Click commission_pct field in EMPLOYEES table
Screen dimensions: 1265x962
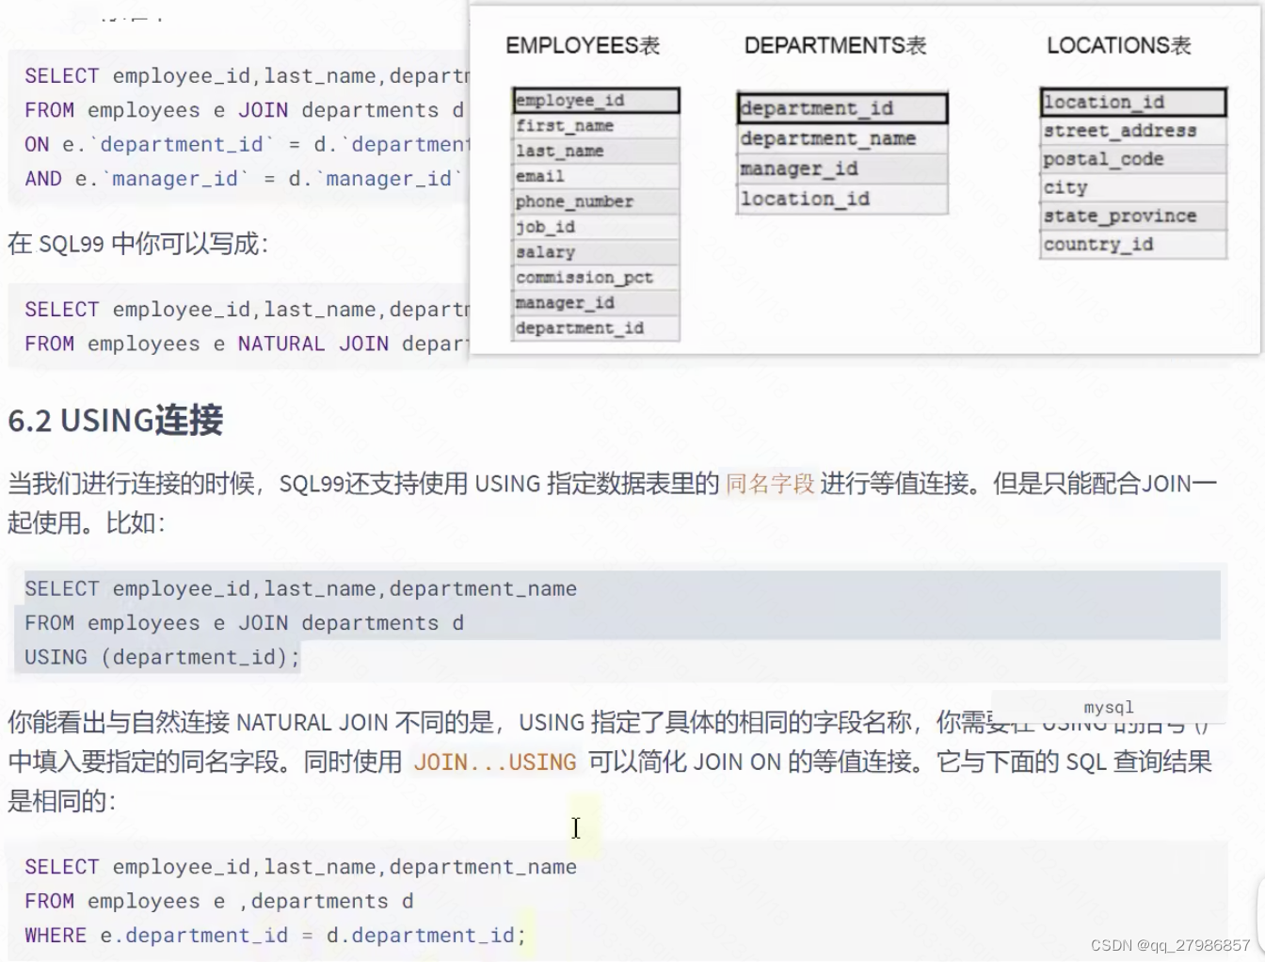[x=596, y=279]
